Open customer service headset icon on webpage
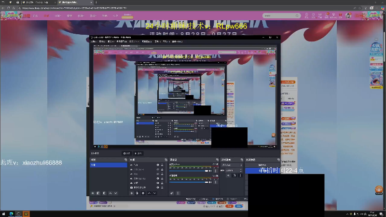The width and height of the screenshot is (386, 217). tap(379, 190)
